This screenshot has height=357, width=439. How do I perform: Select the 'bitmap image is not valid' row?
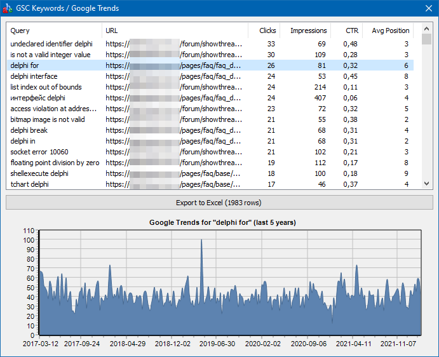(x=48, y=119)
